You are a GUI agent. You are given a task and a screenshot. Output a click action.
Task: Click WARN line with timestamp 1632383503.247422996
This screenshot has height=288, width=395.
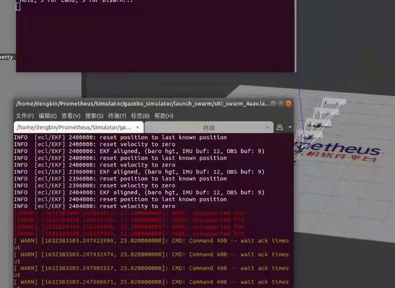point(151,244)
